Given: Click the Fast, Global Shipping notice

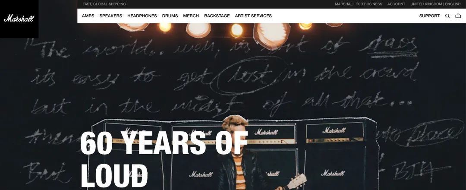Looking at the screenshot, I should [x=104, y=4].
